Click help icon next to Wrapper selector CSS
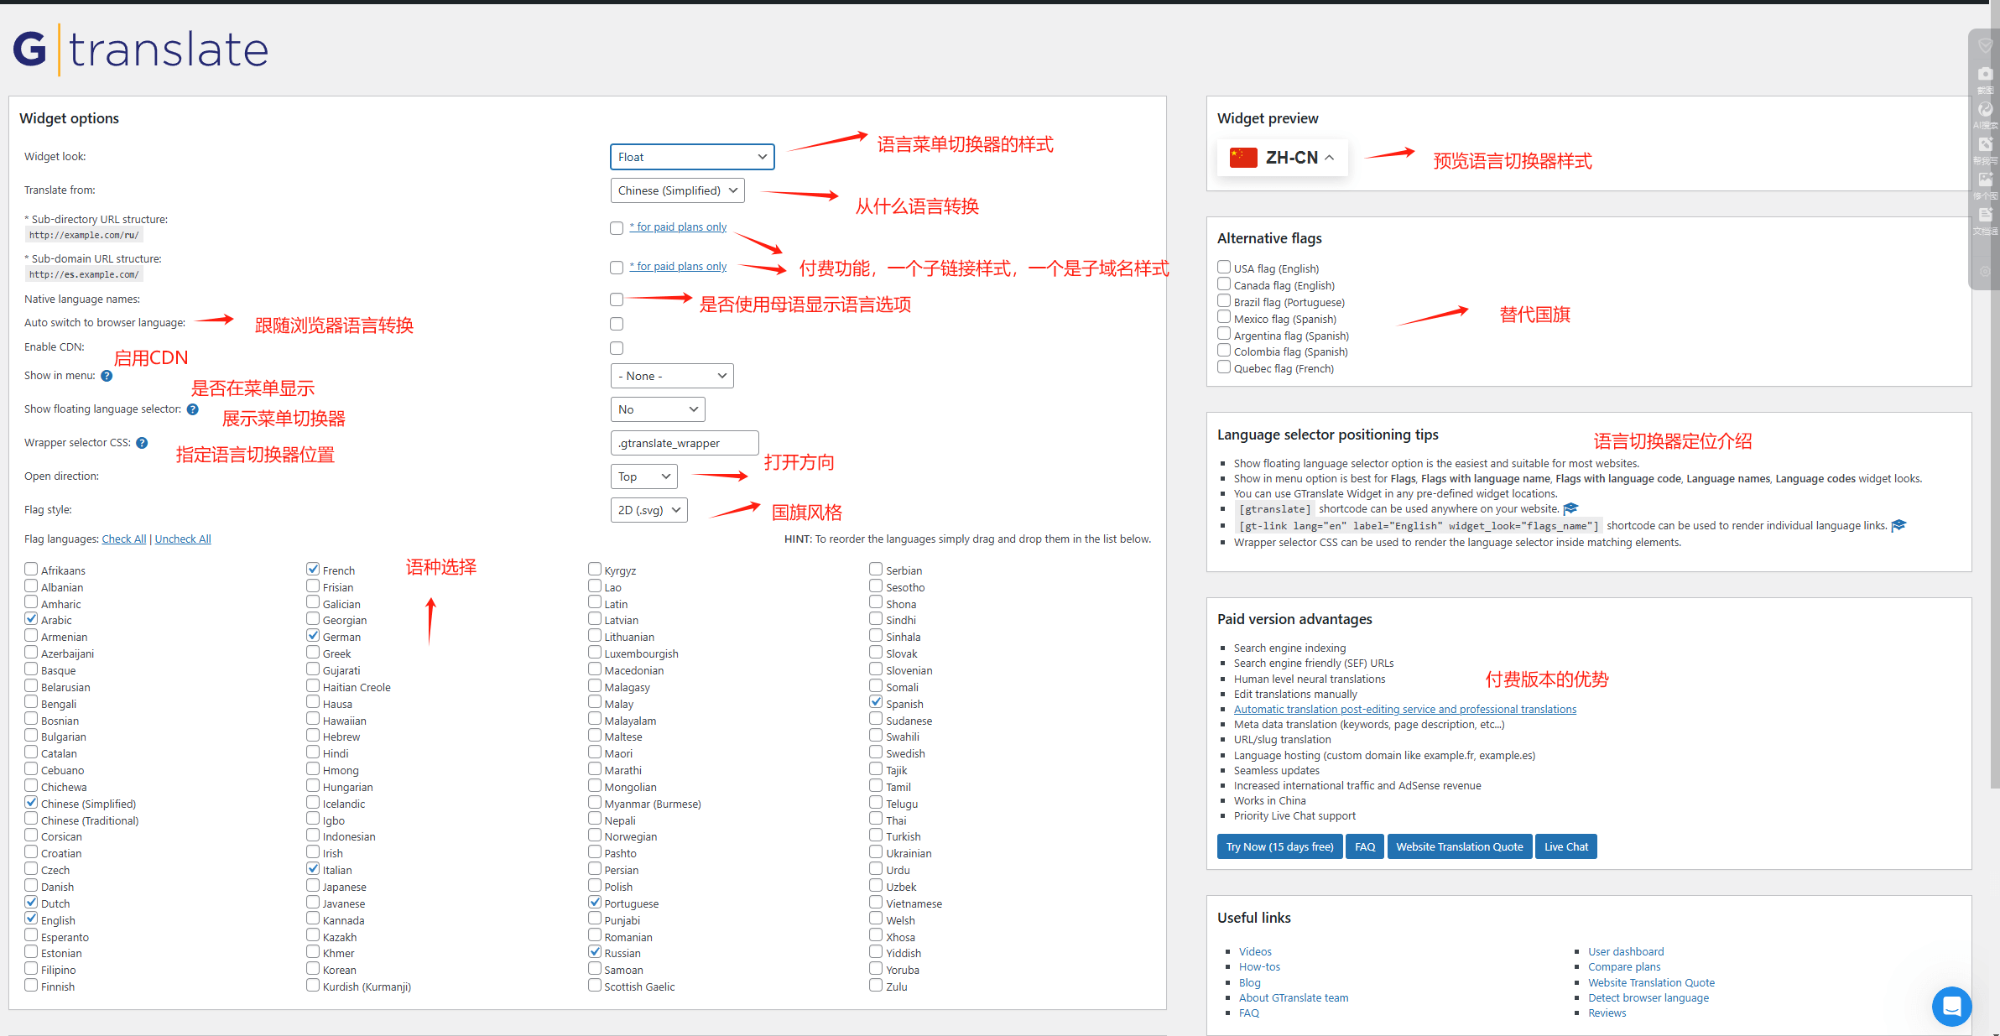Screen dimensions: 2000x1036 click(x=142, y=443)
